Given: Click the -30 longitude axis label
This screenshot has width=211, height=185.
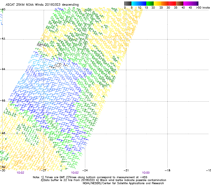Looking at the screenshot, I should [x=3, y=170].
